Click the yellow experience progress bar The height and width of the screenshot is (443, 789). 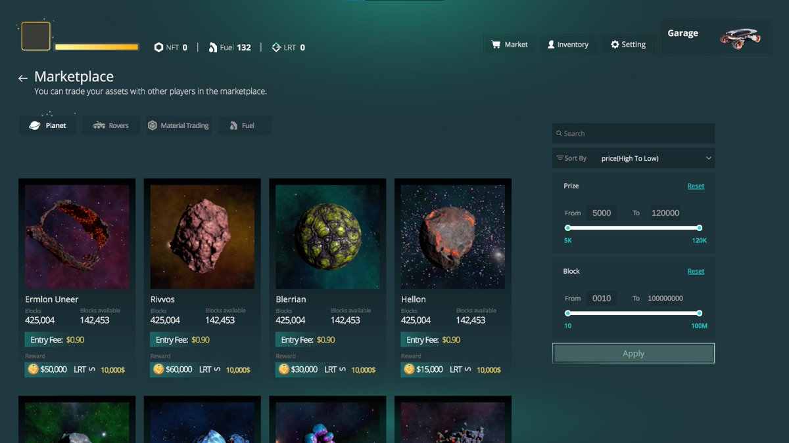point(97,47)
